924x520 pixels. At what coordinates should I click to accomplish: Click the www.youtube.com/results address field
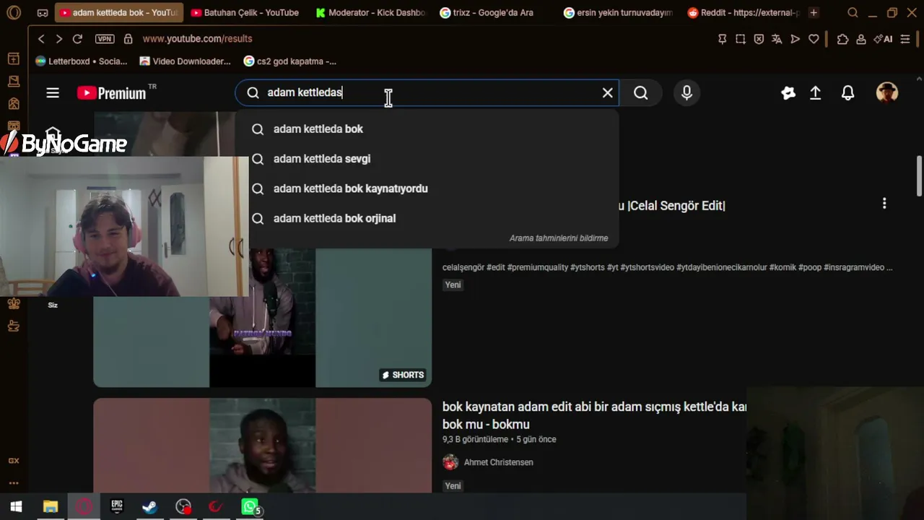point(197,39)
